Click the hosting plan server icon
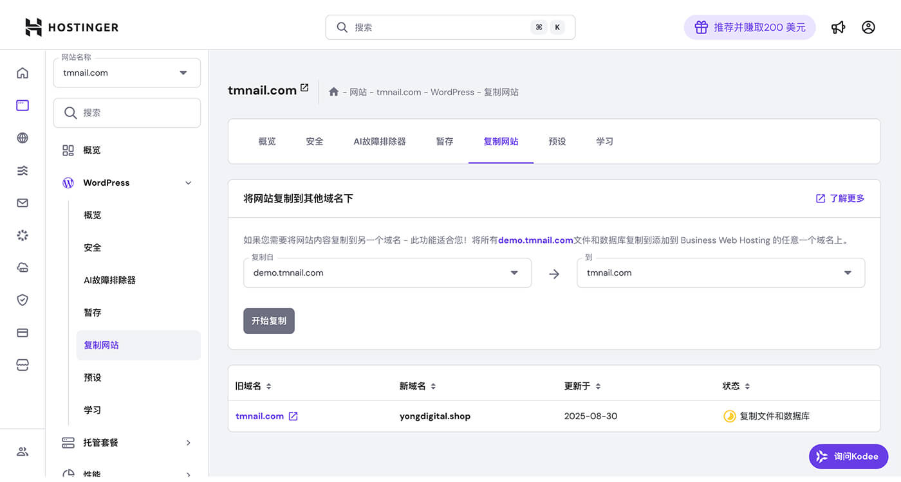 [x=68, y=443]
